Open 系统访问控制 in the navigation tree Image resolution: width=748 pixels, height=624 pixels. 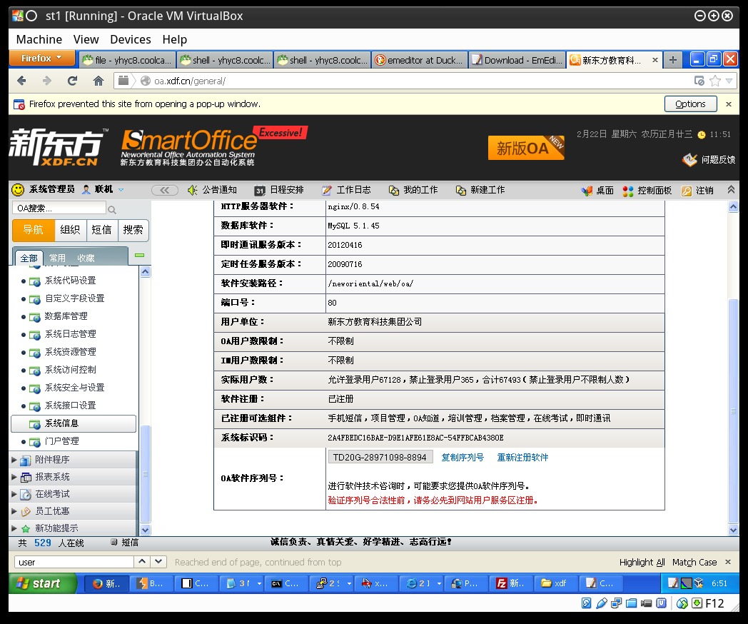tap(70, 371)
